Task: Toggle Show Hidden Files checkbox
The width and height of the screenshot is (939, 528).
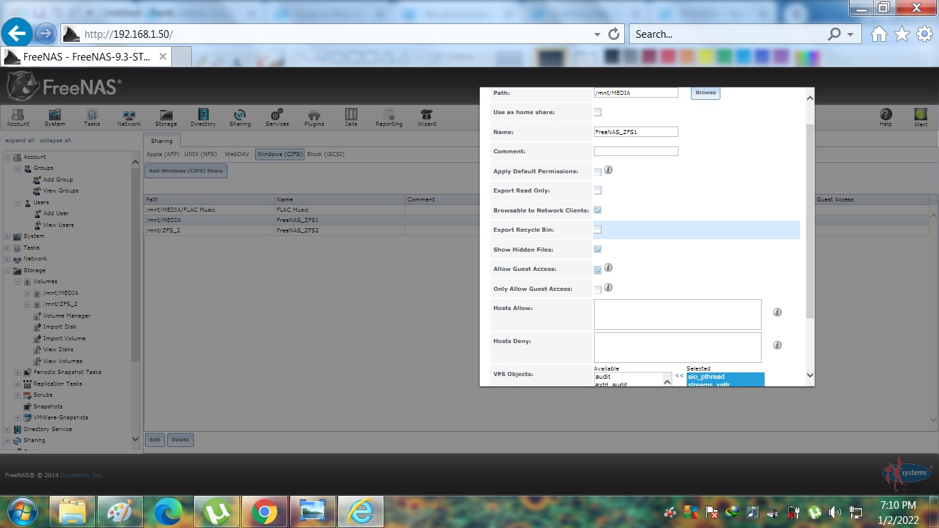Action: pos(597,250)
